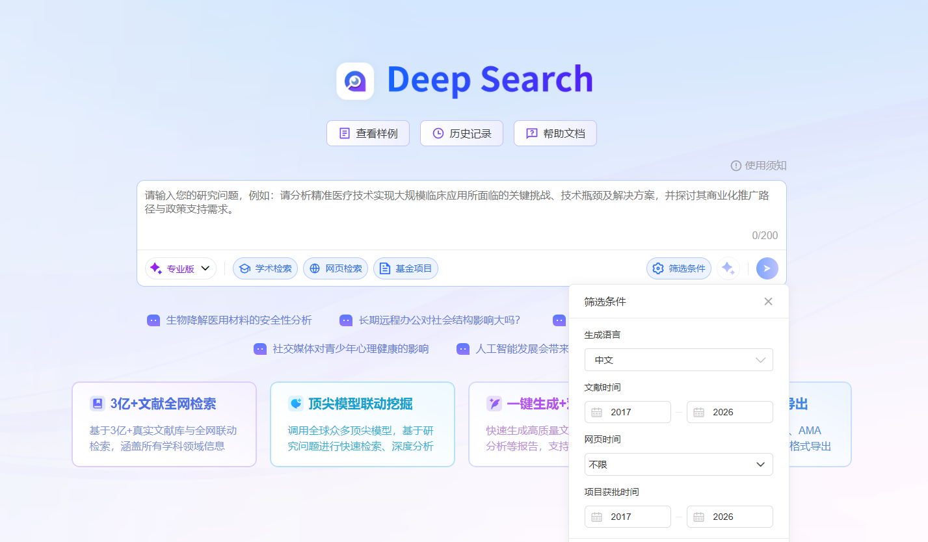Click the 筛选条件 filter button

[x=679, y=268]
